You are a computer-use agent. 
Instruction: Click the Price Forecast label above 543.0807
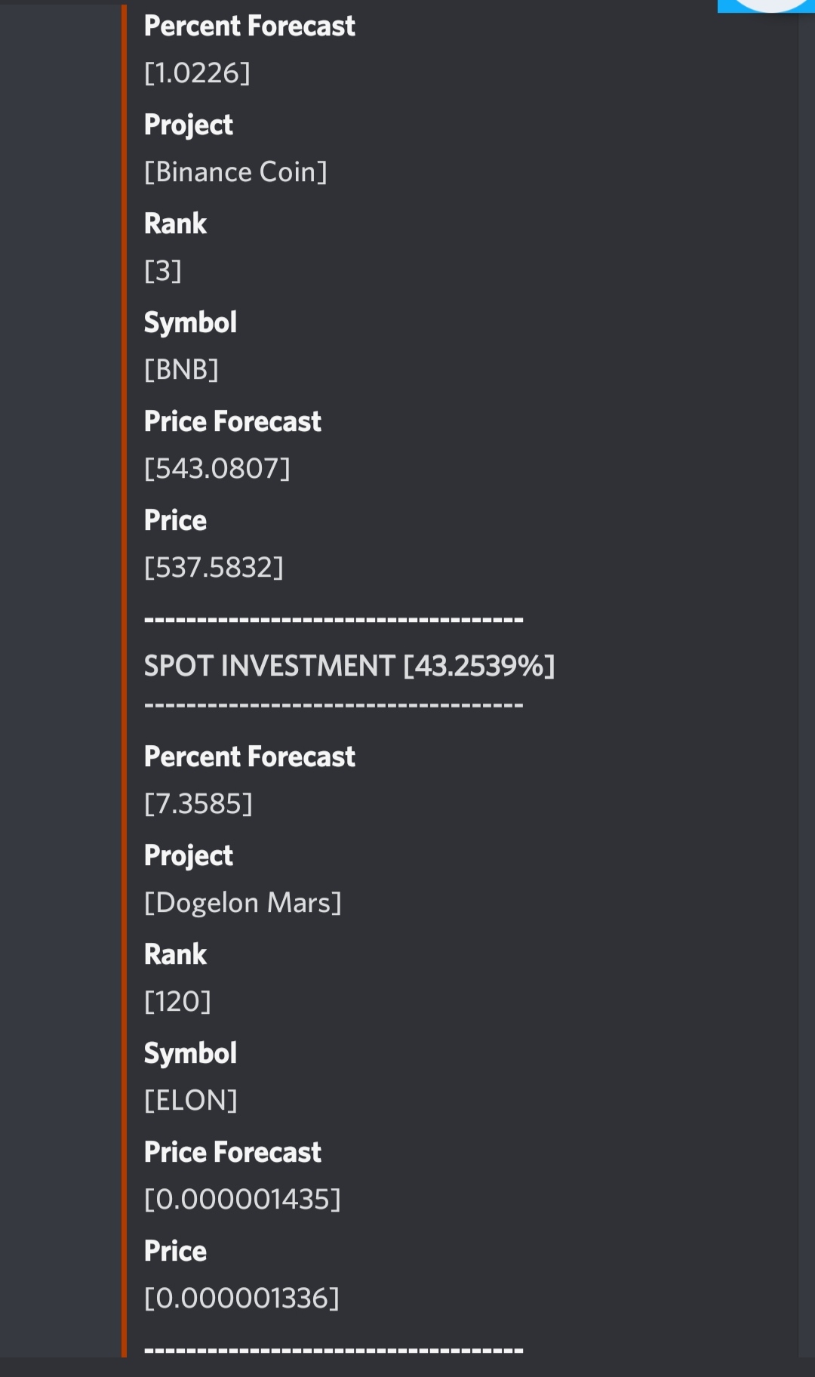pyautogui.click(x=232, y=421)
